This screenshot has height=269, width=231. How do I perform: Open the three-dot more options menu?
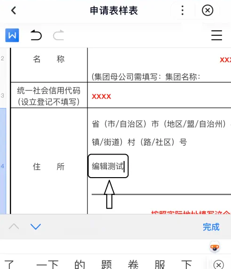point(183,10)
